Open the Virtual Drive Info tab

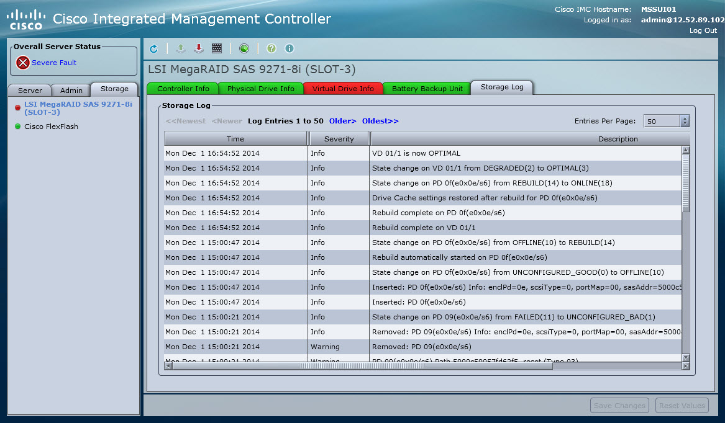(x=343, y=89)
